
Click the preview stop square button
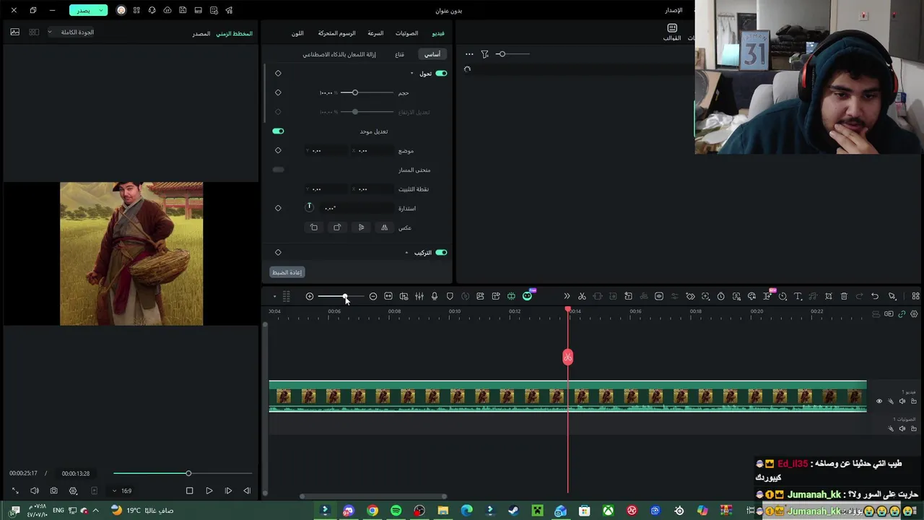coord(189,490)
